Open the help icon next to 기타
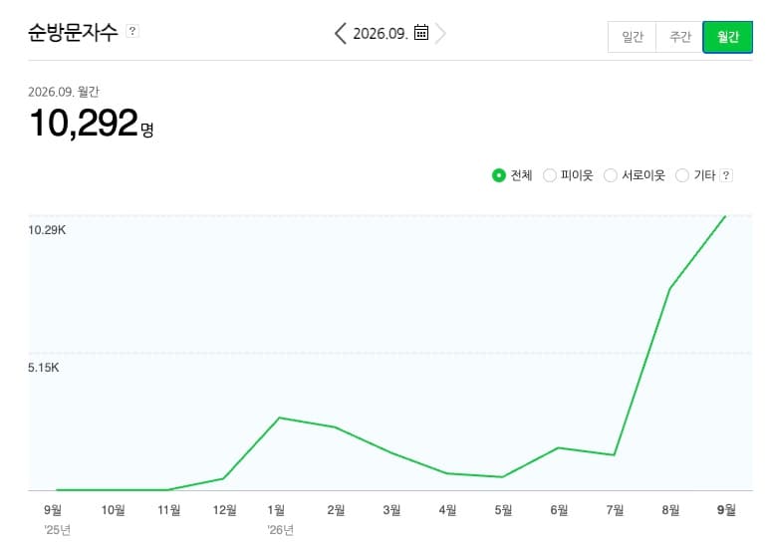 coord(726,175)
